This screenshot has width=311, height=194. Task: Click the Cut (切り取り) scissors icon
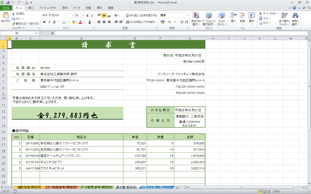(x=13, y=14)
